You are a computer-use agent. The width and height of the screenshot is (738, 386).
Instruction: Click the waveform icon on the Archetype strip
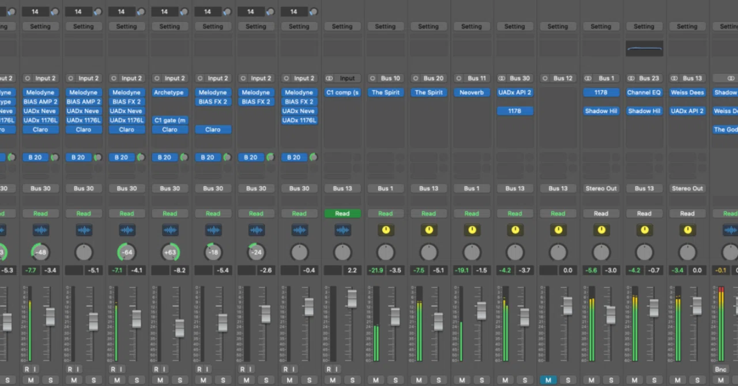170,230
